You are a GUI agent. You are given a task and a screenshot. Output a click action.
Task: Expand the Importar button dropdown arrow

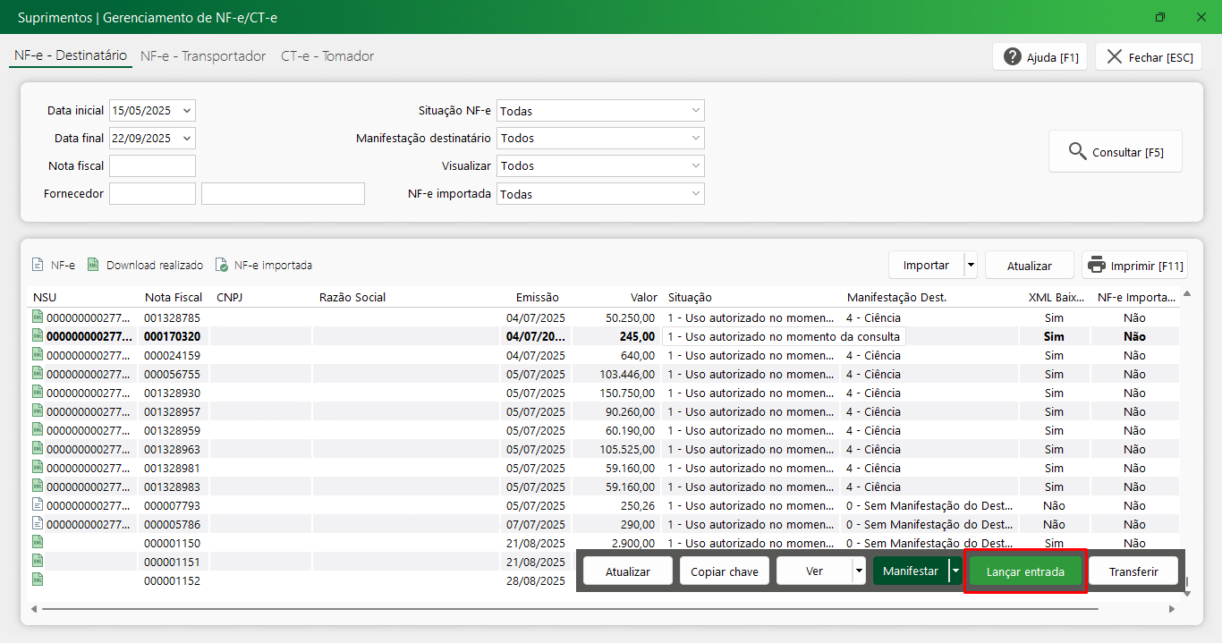pyautogui.click(x=971, y=266)
